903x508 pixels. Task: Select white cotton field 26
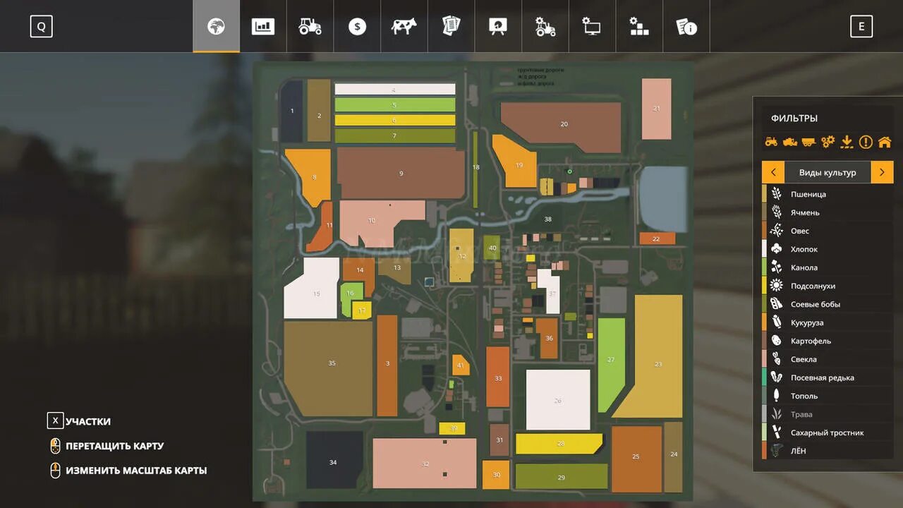pyautogui.click(x=558, y=399)
